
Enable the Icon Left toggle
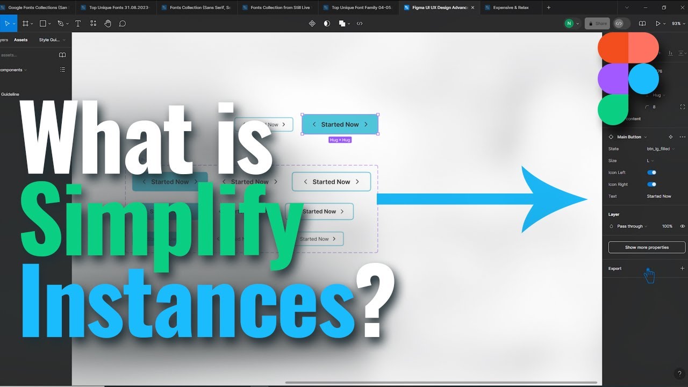click(651, 173)
